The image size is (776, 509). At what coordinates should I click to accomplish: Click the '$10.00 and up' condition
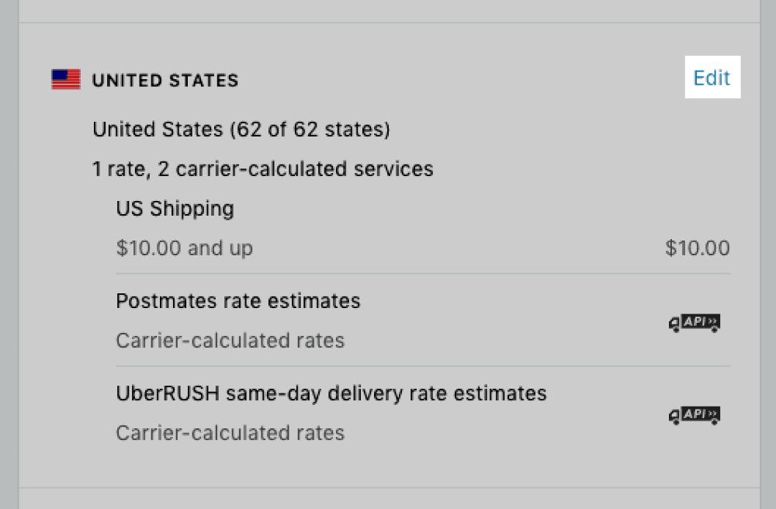[x=184, y=248]
